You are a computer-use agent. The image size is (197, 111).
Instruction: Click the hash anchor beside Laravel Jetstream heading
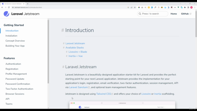[63, 67]
